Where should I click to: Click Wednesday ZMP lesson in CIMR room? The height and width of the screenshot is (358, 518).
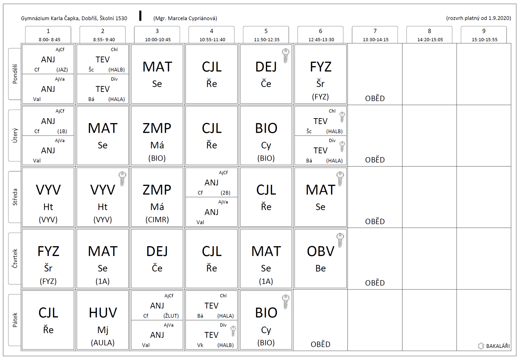point(157,197)
